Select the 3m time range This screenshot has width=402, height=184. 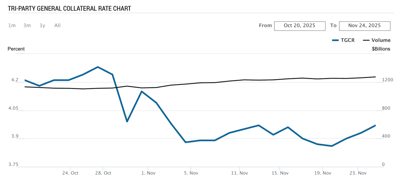[27, 25]
